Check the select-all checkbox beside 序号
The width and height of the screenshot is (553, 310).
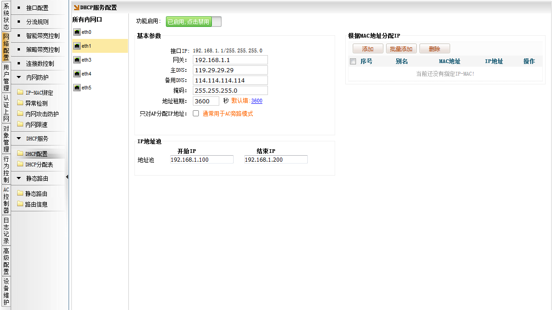353,61
